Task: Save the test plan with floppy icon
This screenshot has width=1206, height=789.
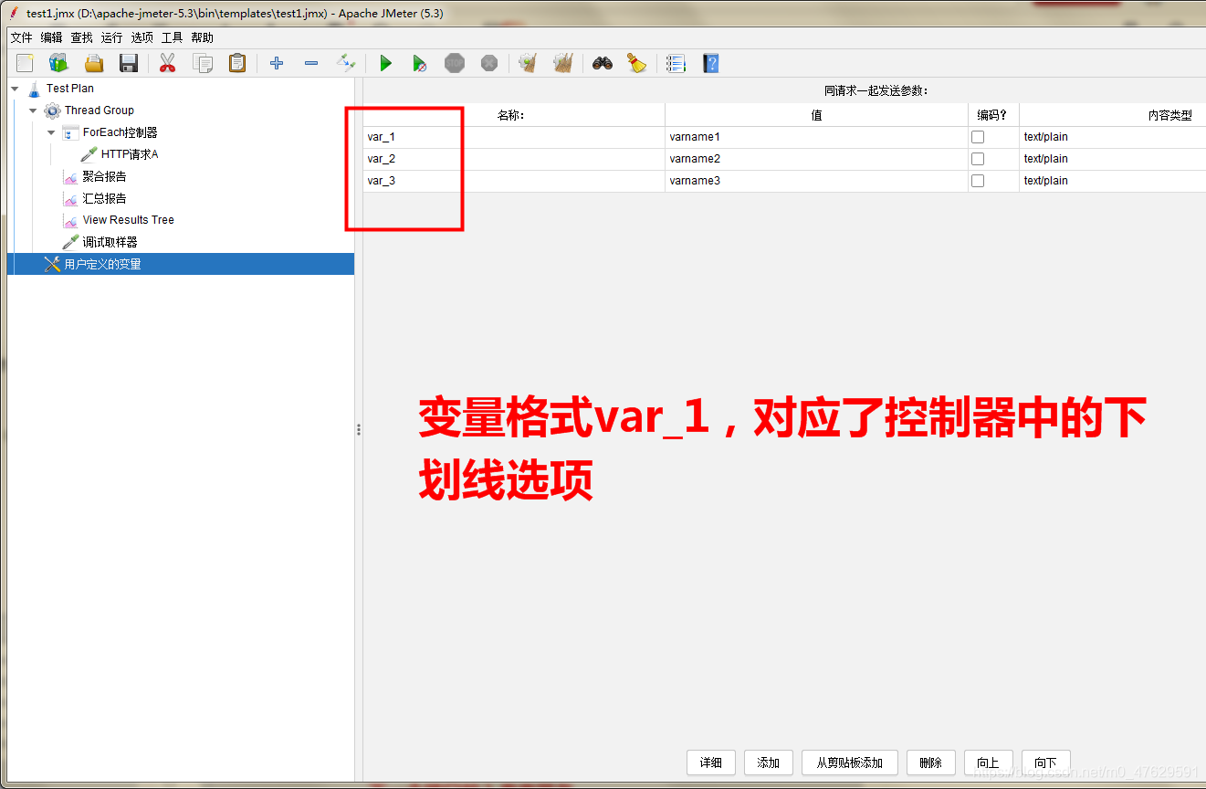Action: tap(129, 63)
